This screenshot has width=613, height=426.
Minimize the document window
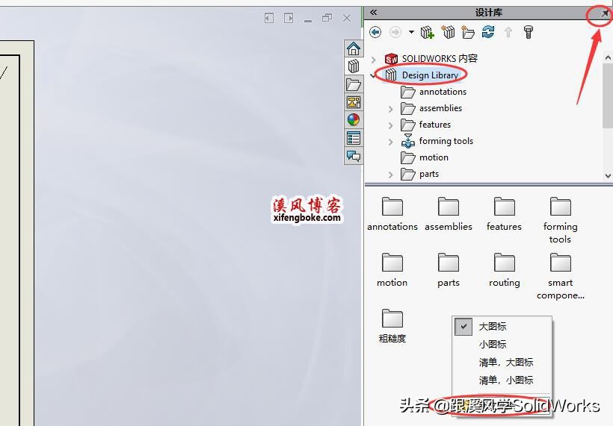point(308,20)
